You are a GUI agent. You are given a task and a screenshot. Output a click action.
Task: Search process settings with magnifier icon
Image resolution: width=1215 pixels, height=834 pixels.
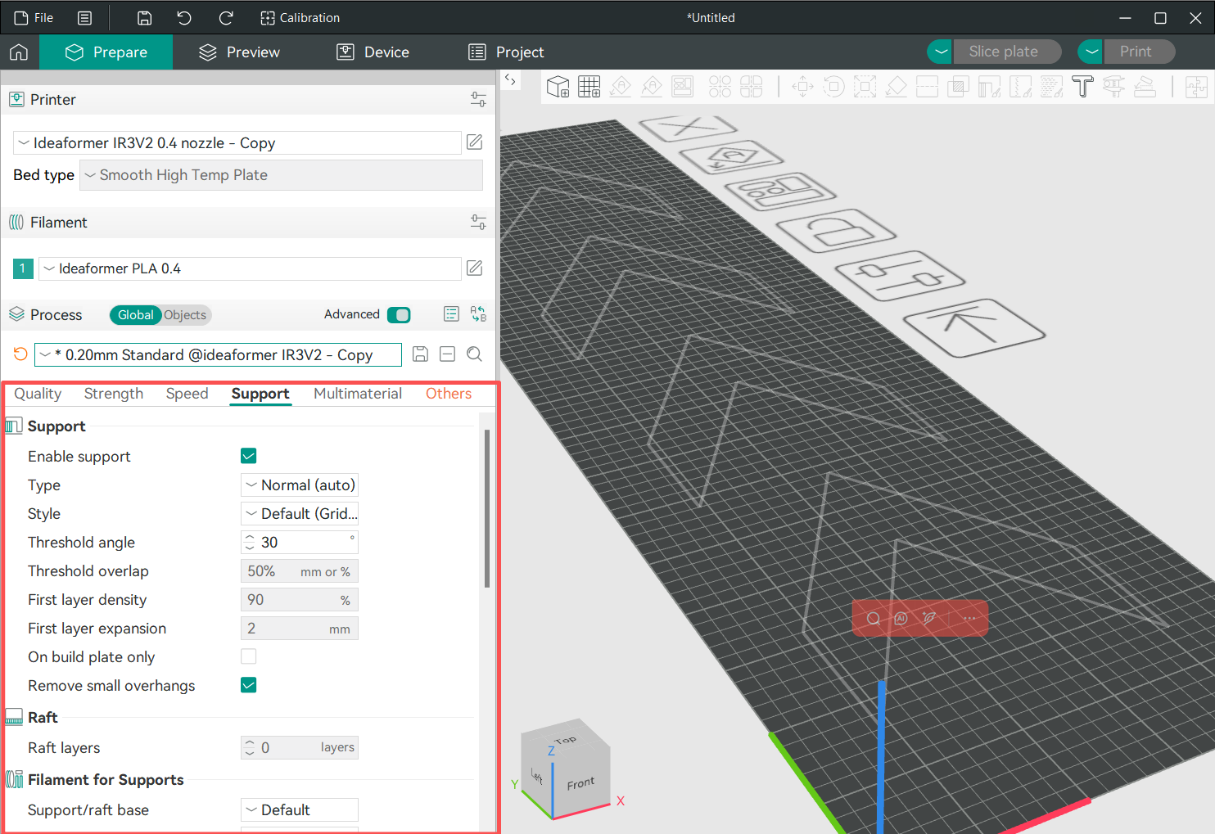[x=474, y=354]
